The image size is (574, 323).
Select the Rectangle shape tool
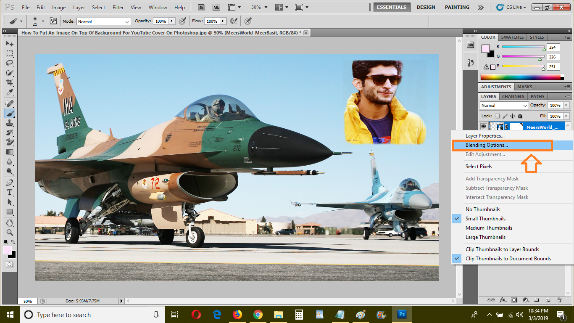pos(10,212)
